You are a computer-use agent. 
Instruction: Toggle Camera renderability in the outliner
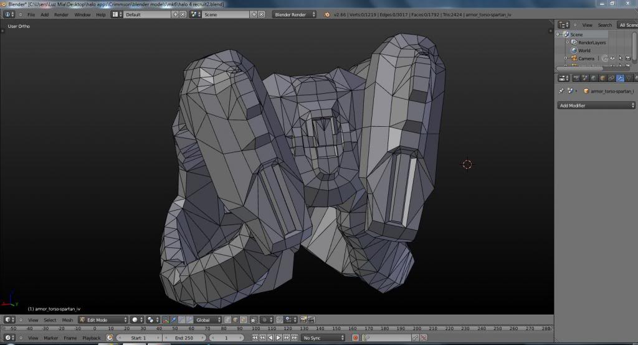coord(627,58)
